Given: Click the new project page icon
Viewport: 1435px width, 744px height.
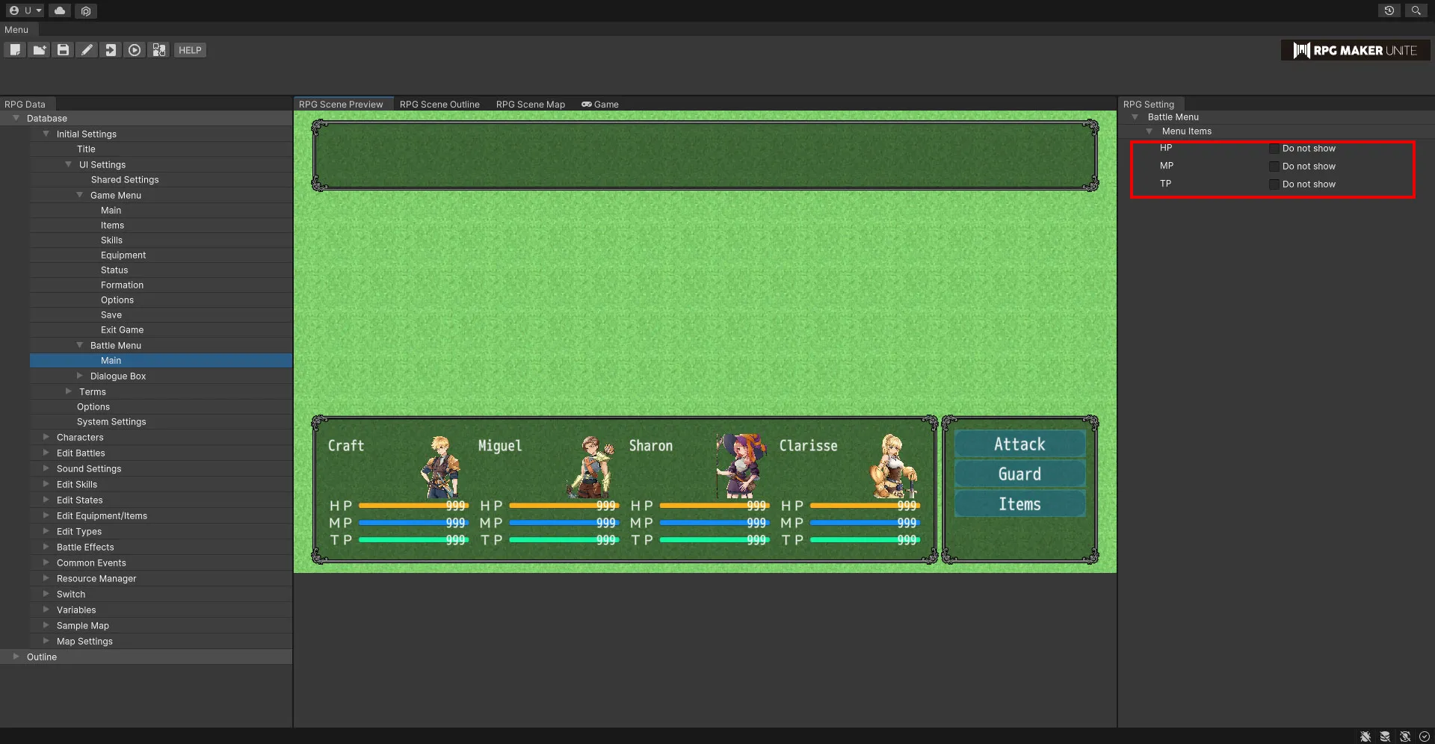Looking at the screenshot, I should pos(15,50).
